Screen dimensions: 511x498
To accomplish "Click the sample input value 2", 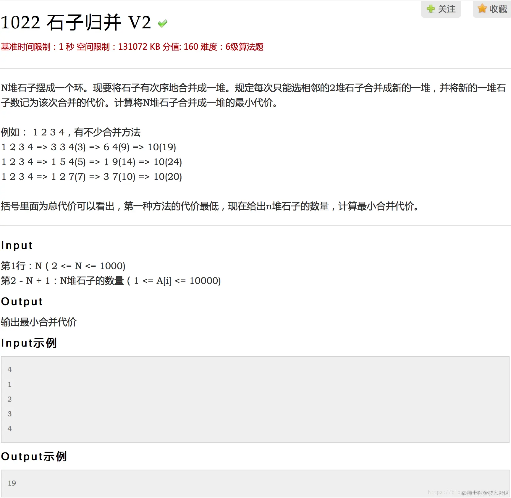I will pyautogui.click(x=9, y=399).
